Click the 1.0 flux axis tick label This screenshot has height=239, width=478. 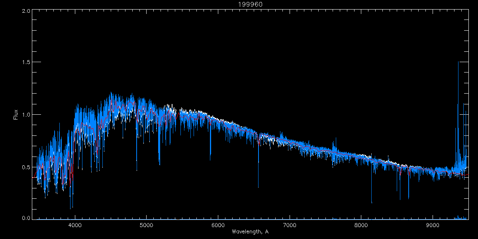click(x=26, y=115)
